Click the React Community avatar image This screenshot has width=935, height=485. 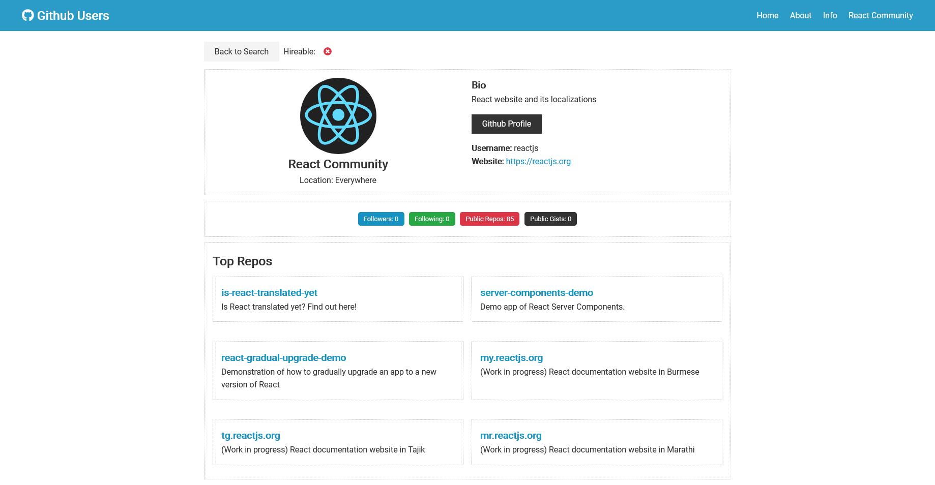338,116
